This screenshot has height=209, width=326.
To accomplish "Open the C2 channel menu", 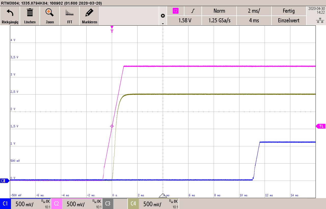I will pos(57,204).
